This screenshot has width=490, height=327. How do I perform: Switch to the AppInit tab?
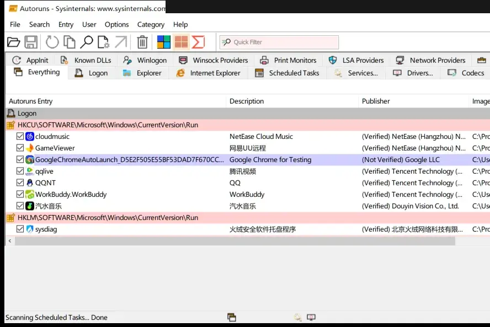click(x=30, y=60)
